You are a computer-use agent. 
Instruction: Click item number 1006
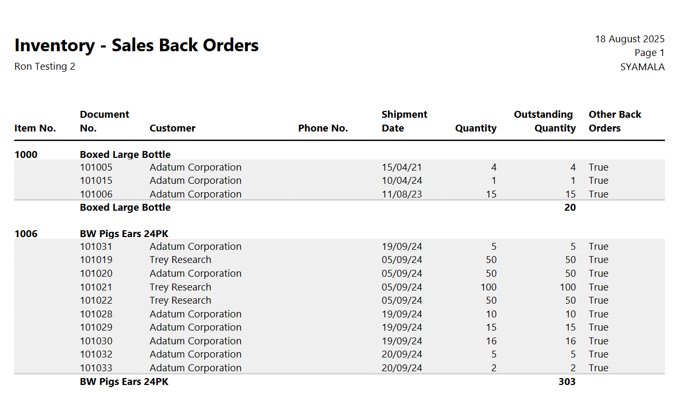pyautogui.click(x=26, y=234)
